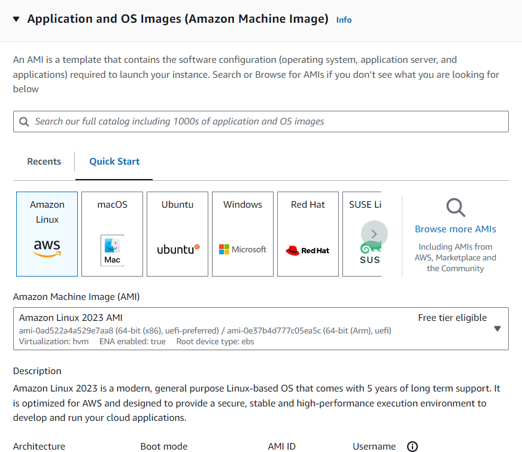The height and width of the screenshot is (452, 522).
Task: Open the Browse more AMIs link
Action: (455, 229)
